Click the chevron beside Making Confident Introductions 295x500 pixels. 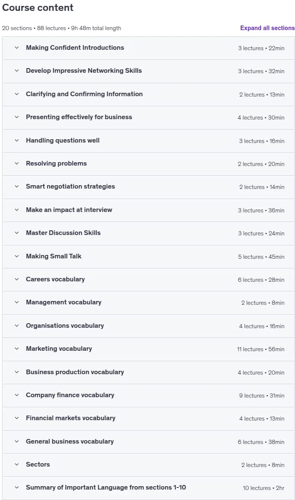coord(17,48)
